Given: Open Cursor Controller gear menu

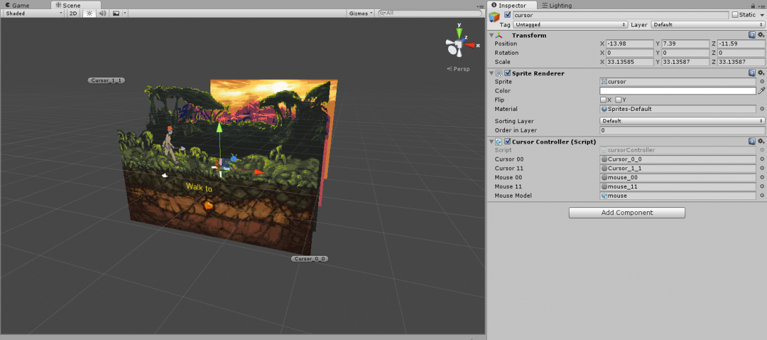Looking at the screenshot, I should tap(761, 142).
